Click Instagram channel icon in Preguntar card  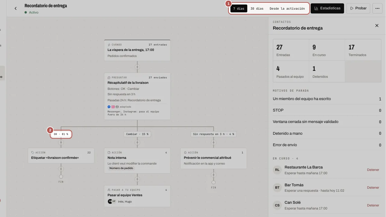pyautogui.click(x=113, y=107)
